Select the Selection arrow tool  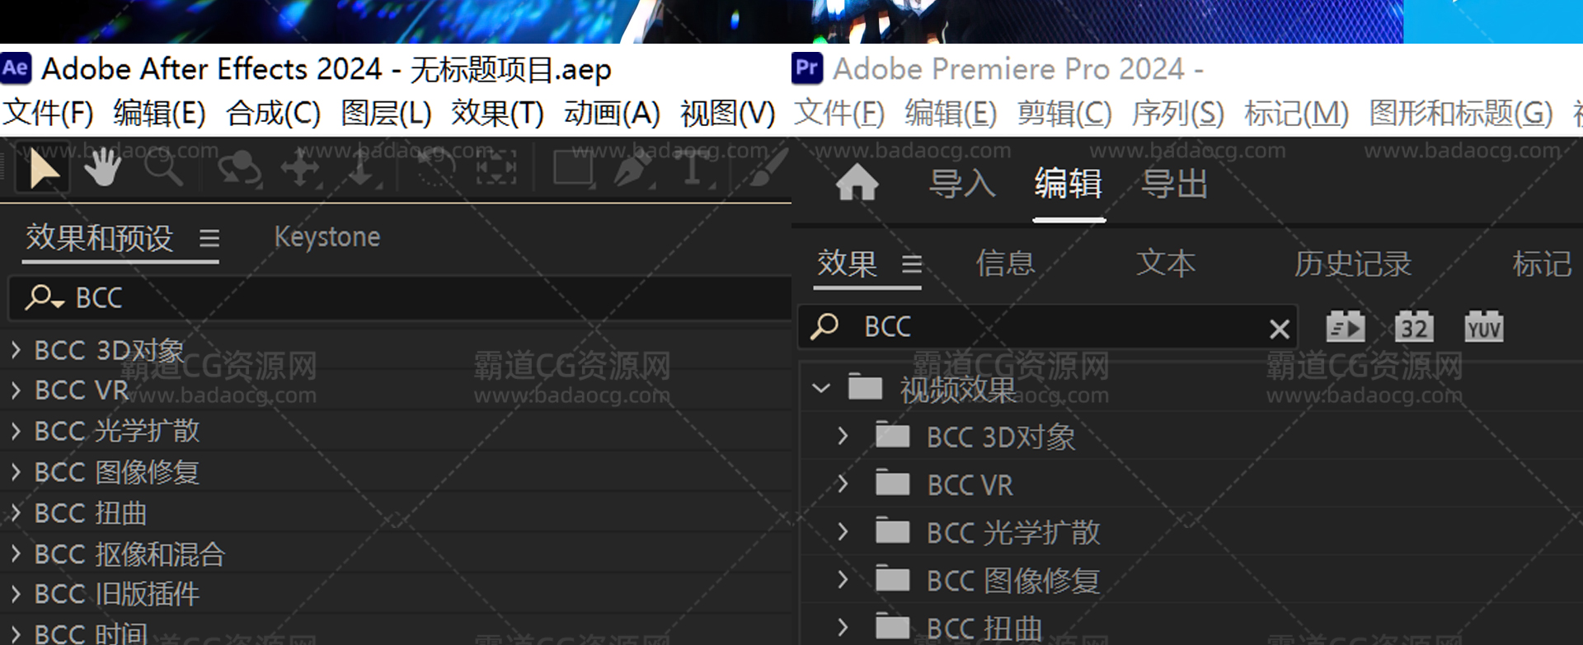[x=43, y=171]
